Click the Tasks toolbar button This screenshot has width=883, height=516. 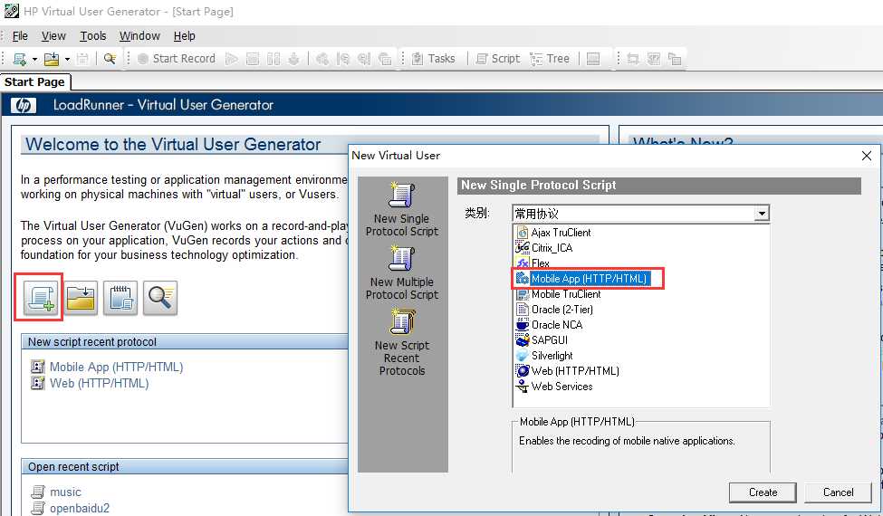434,59
